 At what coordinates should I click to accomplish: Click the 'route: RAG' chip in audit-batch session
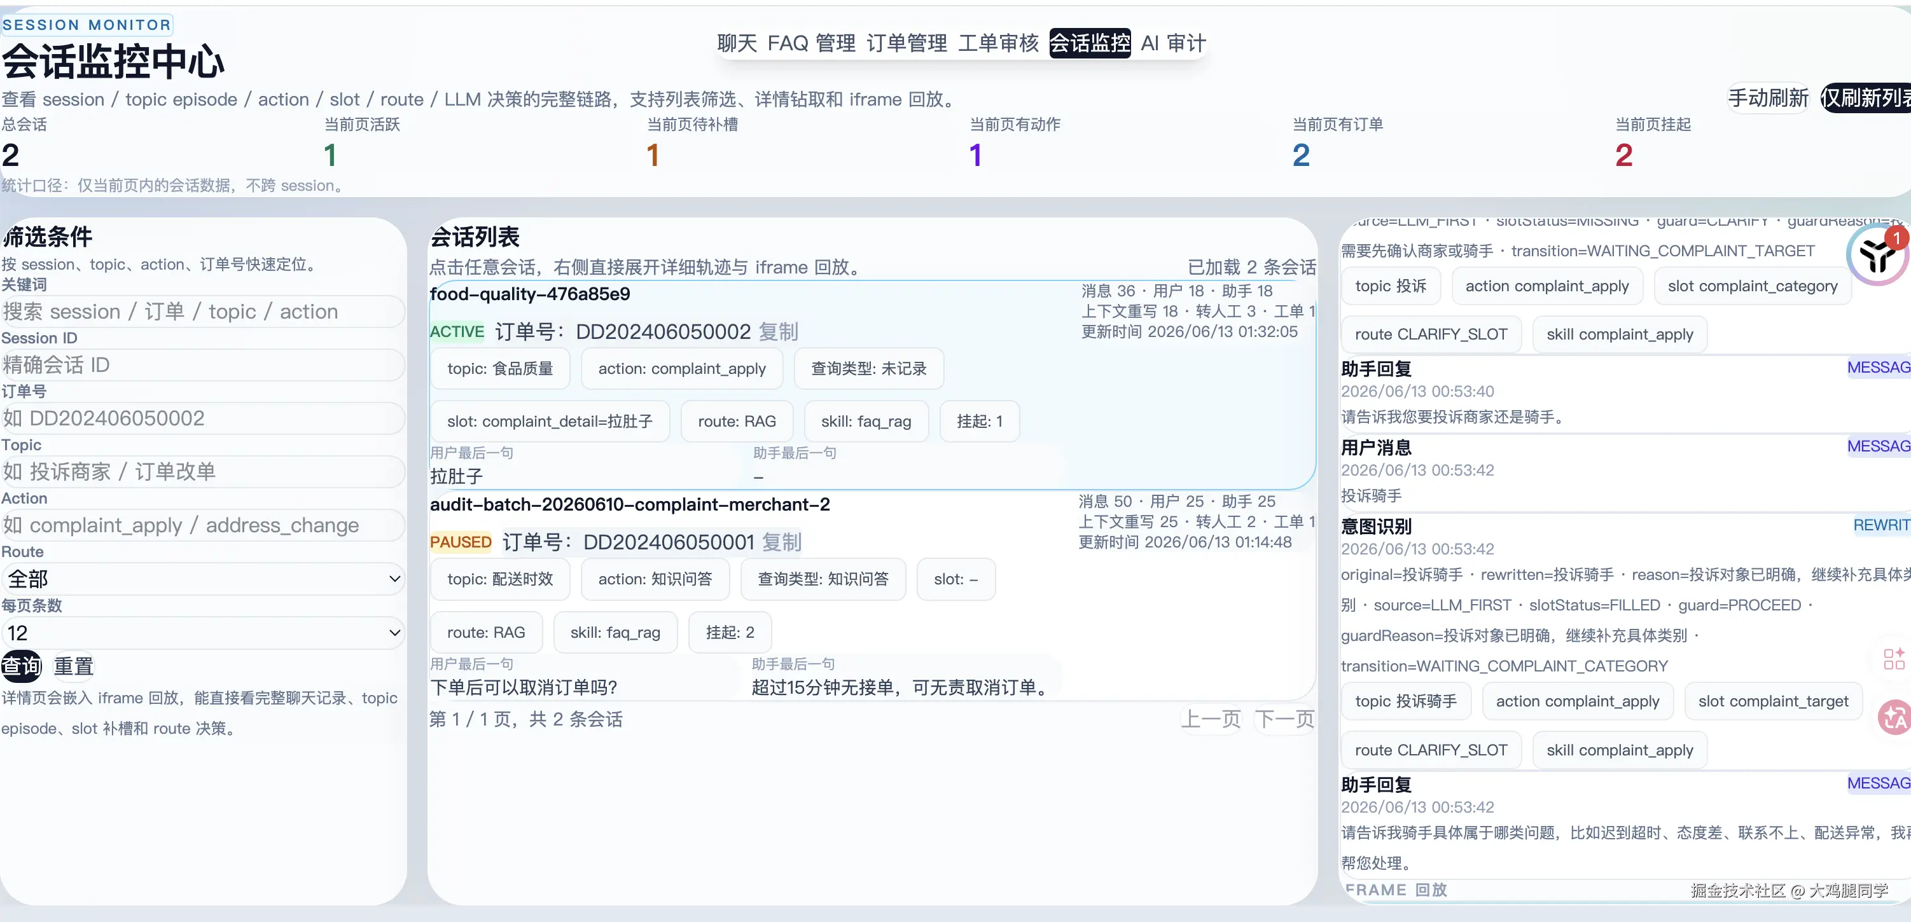[x=486, y=633]
